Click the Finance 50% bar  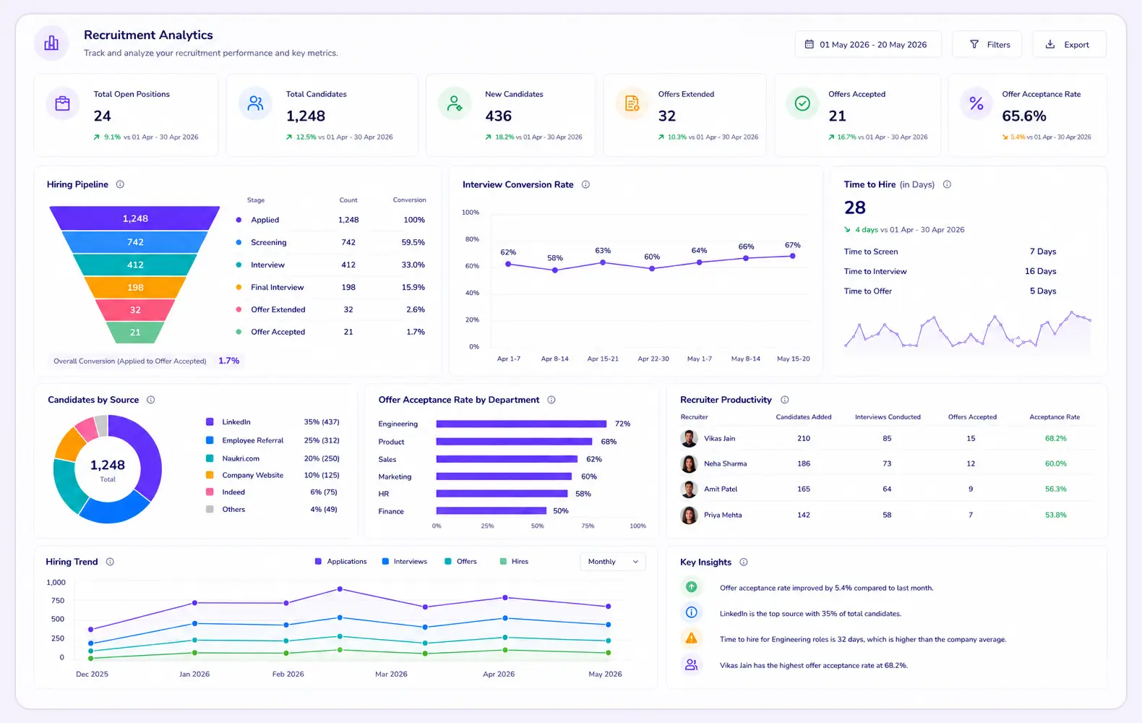pos(491,510)
